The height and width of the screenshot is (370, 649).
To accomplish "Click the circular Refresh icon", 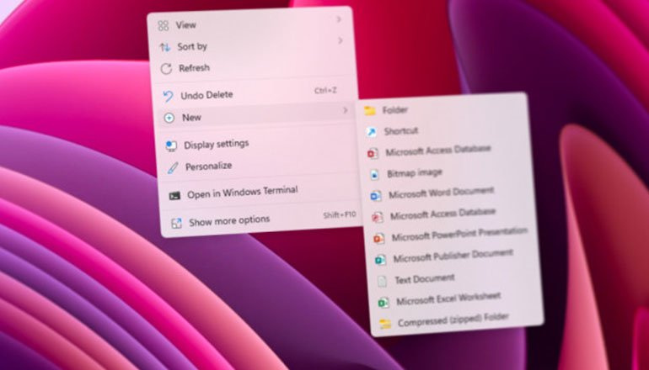I will point(166,69).
